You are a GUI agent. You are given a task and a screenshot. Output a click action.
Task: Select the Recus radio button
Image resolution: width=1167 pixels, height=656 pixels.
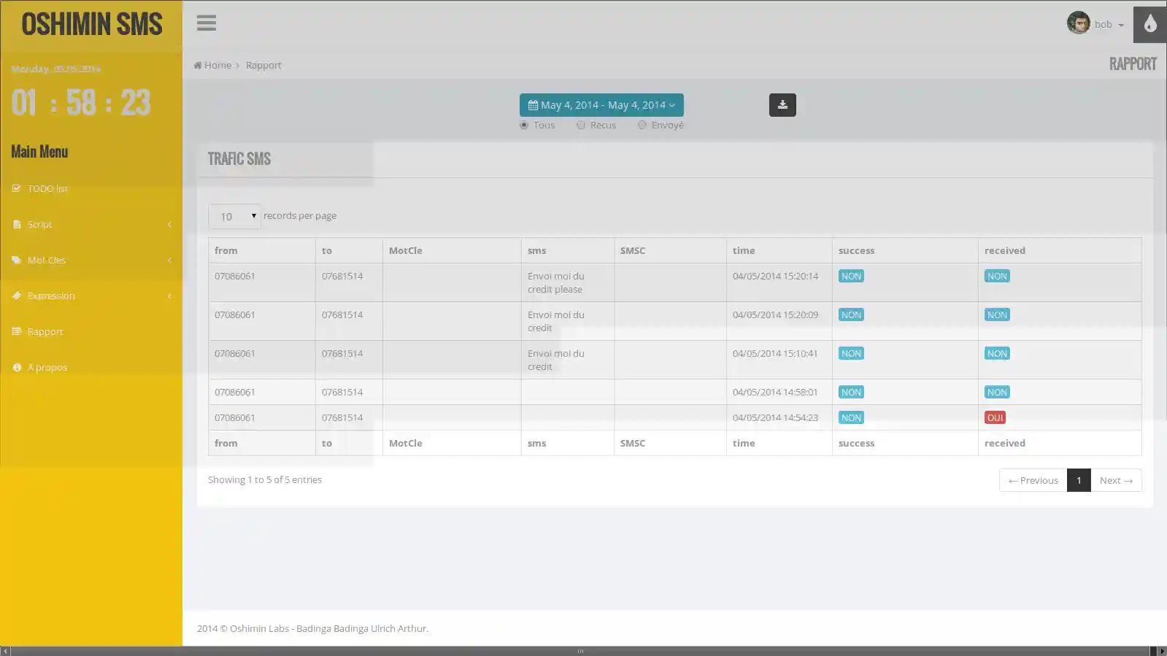(x=581, y=126)
